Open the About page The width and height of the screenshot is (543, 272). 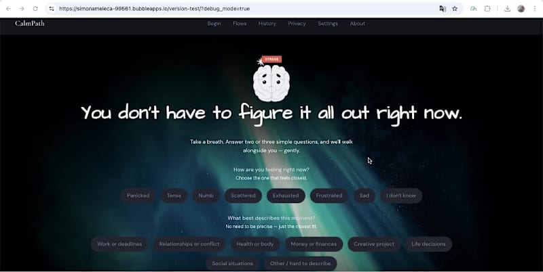(x=358, y=24)
